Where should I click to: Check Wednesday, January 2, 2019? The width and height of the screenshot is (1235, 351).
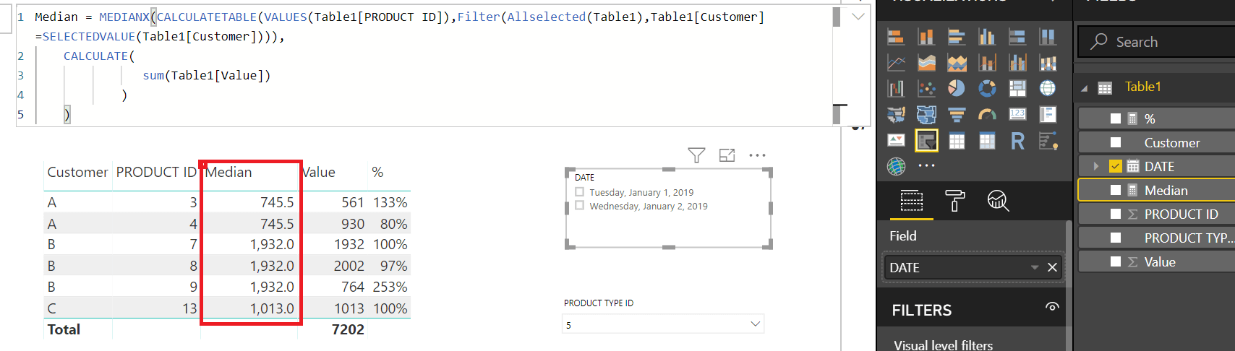point(579,206)
